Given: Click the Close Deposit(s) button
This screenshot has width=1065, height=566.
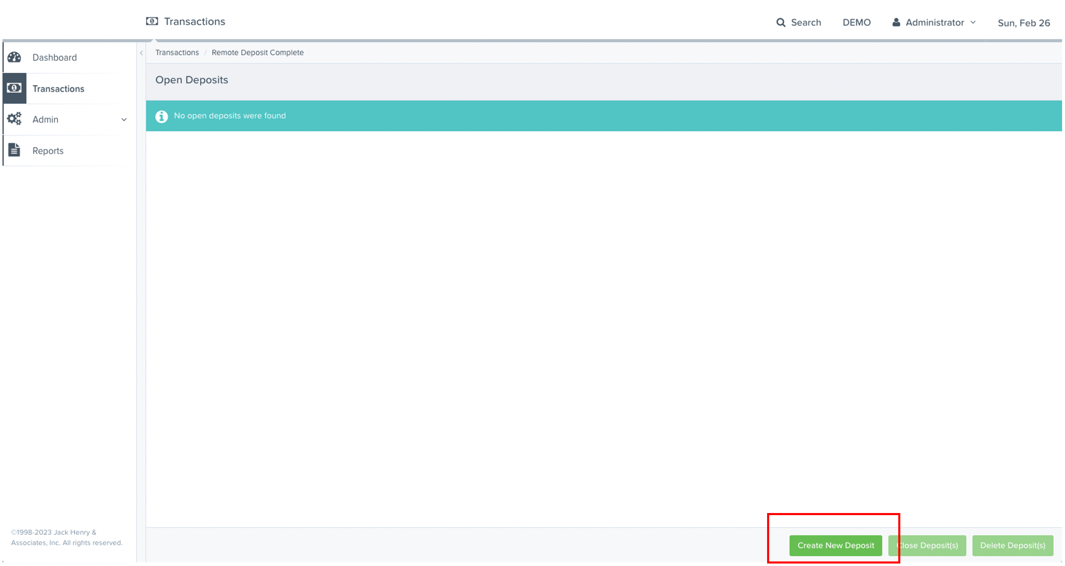Looking at the screenshot, I should coord(927,545).
